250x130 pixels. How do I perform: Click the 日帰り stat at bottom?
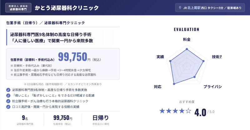101,118
